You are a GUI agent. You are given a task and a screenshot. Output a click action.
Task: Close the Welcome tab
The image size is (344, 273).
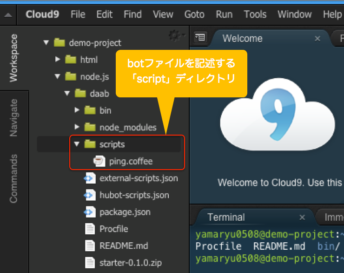click(x=317, y=39)
